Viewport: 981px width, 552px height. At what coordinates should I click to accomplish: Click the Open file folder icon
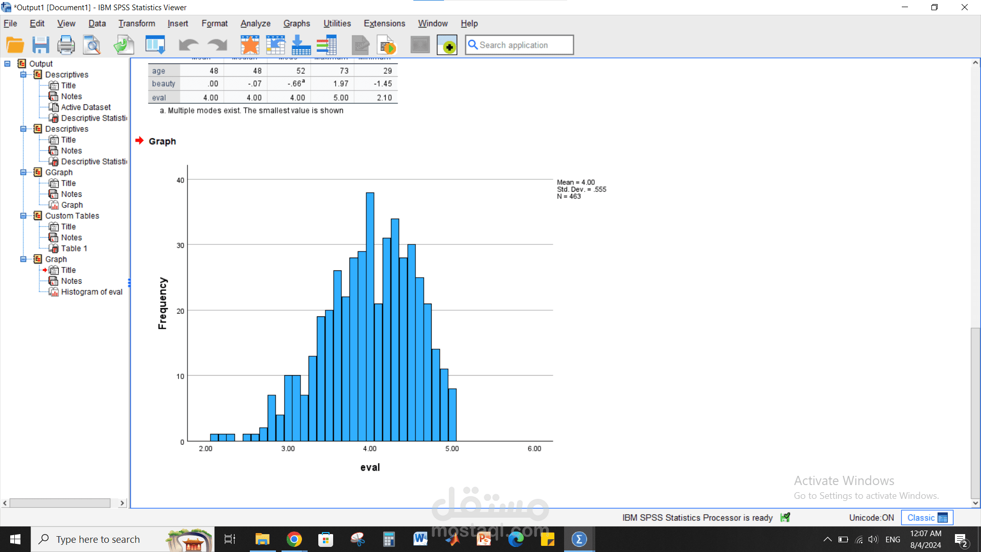coord(15,45)
